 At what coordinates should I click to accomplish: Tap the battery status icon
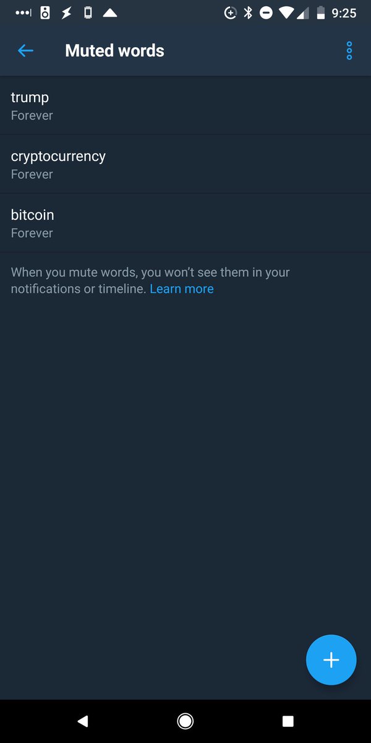click(320, 12)
